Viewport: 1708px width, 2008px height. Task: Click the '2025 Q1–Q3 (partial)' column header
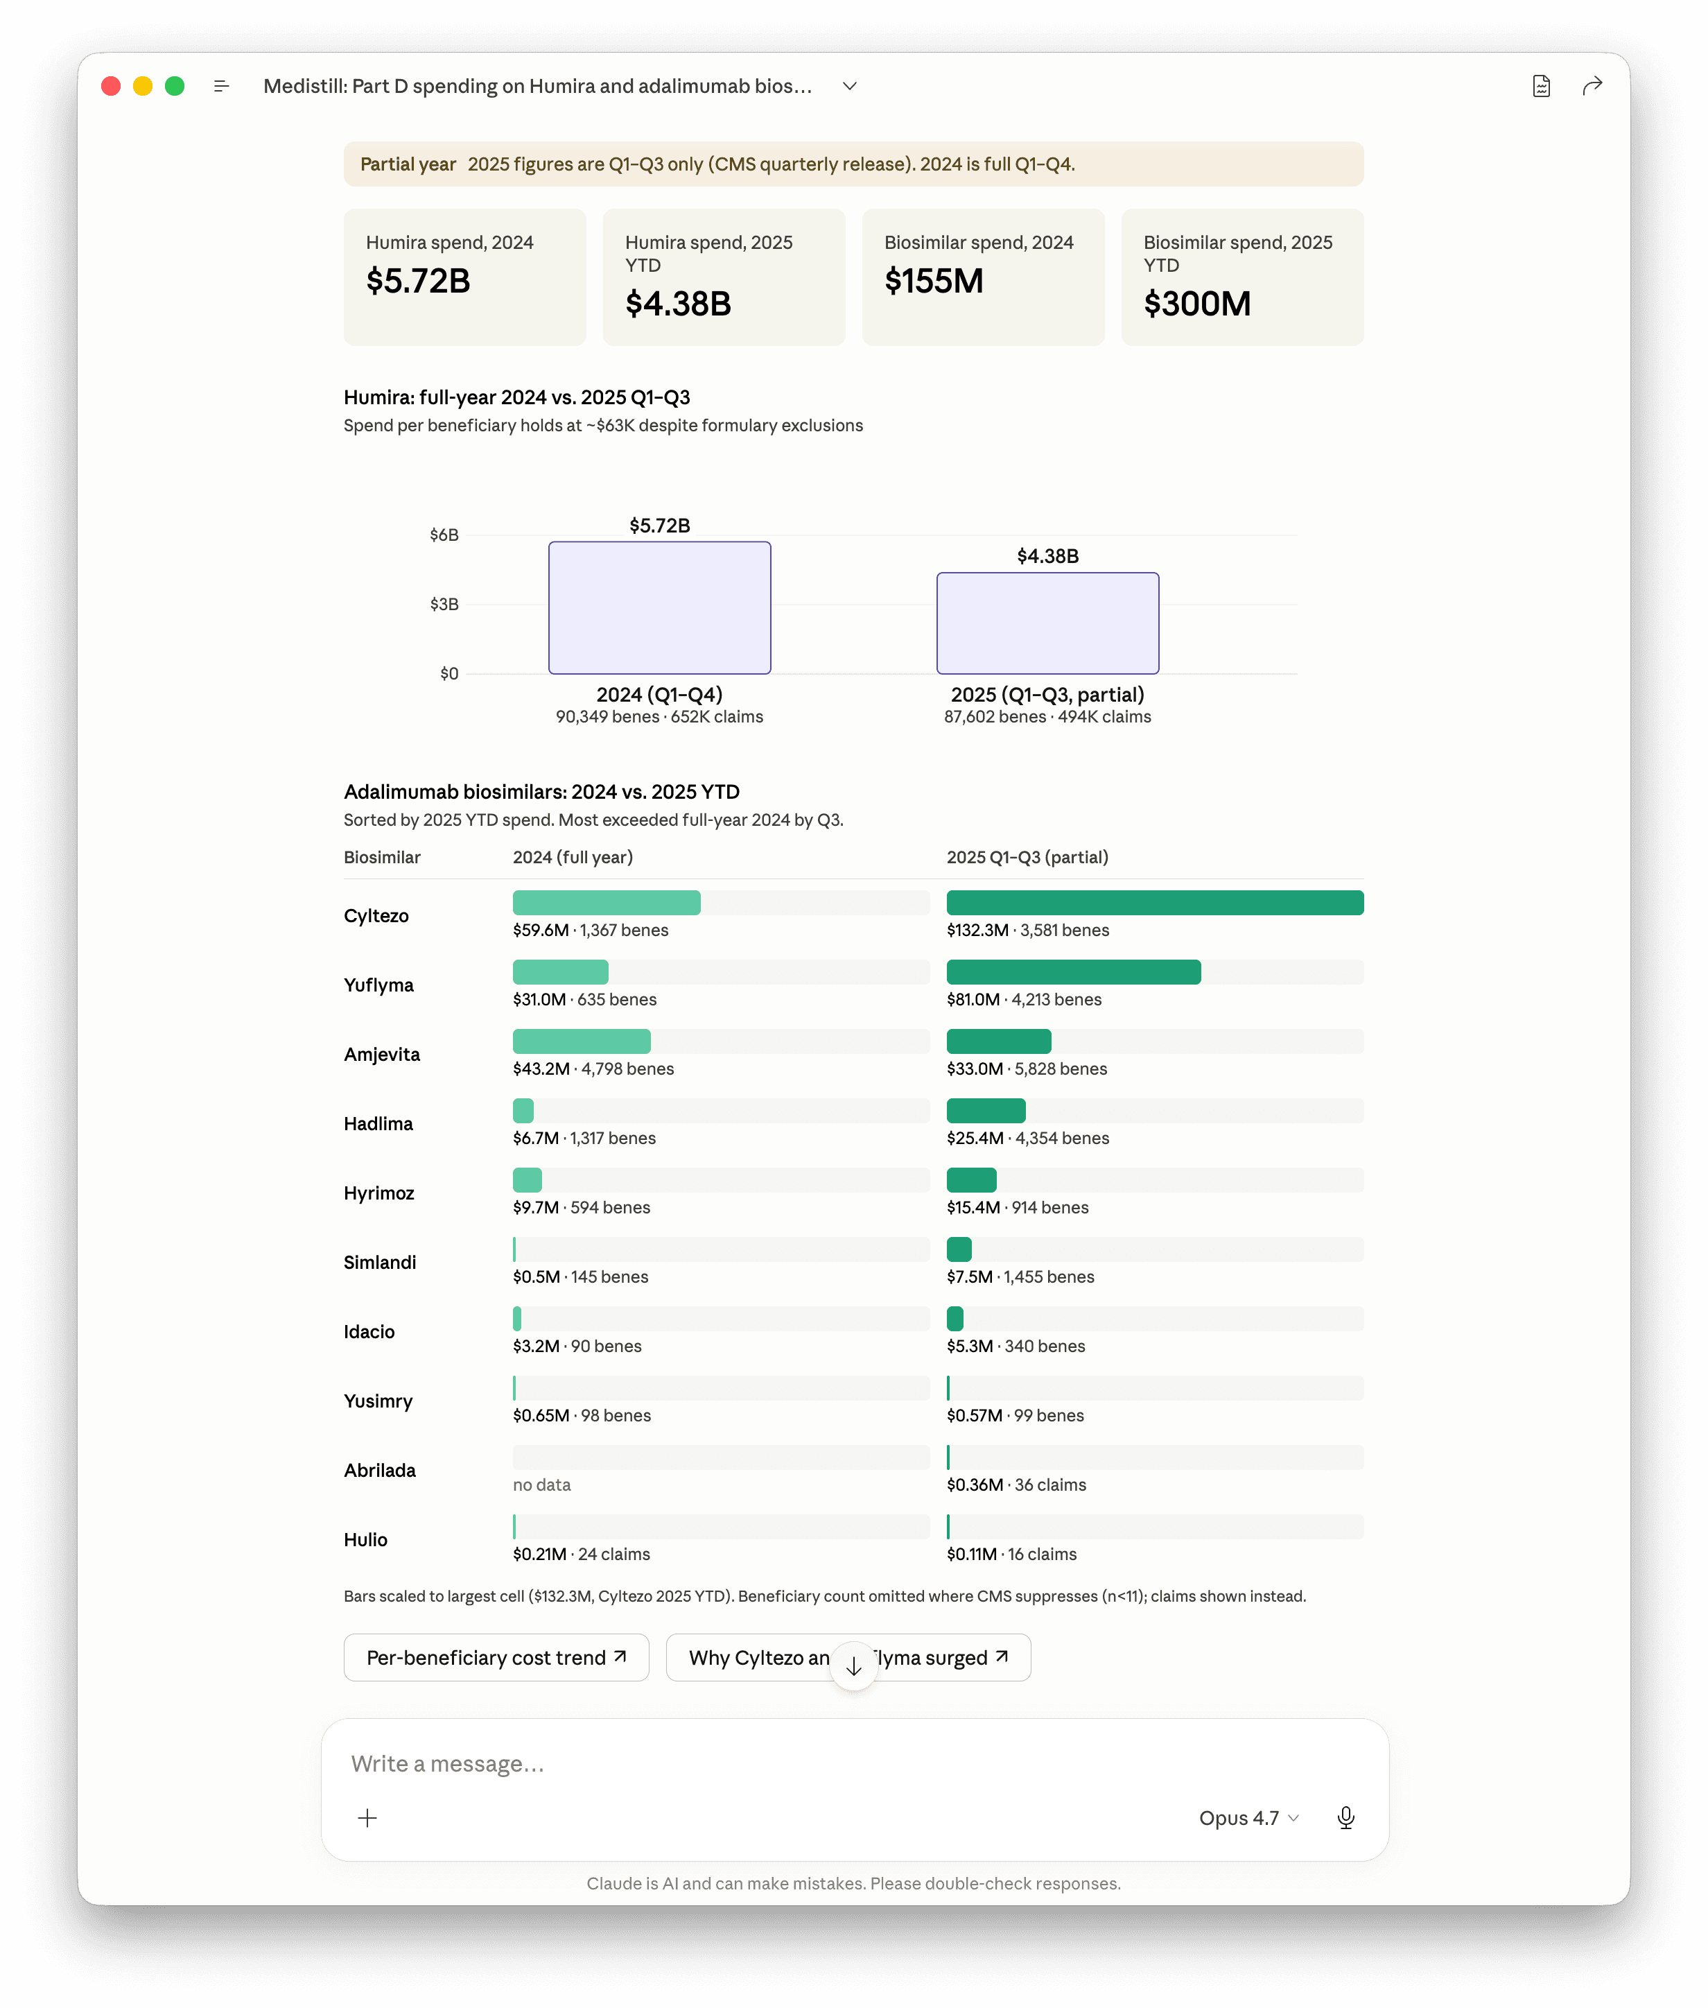(x=1027, y=857)
